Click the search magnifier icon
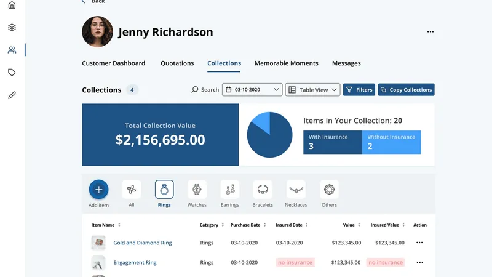The height and width of the screenshot is (277, 492). 195,89
